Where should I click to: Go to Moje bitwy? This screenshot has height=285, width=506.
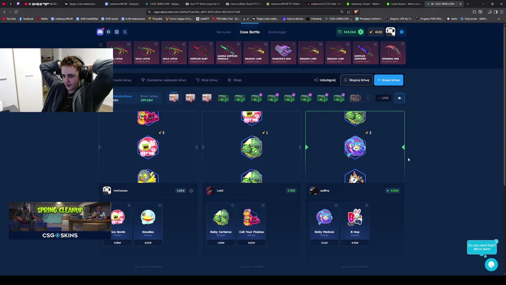click(x=207, y=80)
